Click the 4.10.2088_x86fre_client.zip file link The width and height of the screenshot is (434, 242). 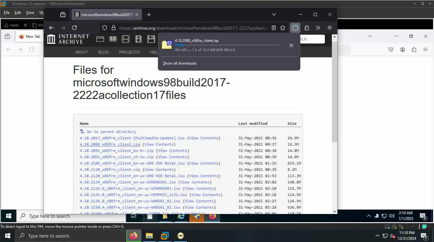pos(110,144)
